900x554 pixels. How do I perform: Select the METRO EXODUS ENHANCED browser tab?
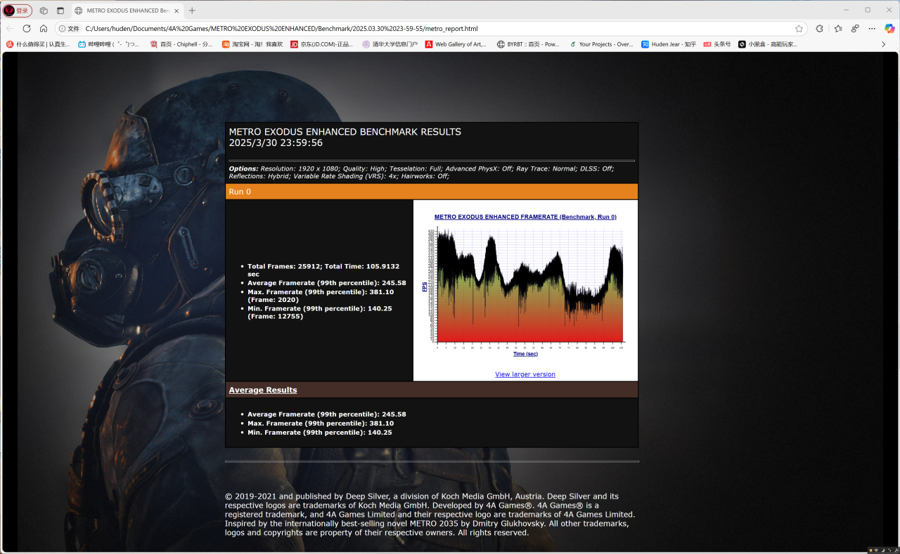click(x=127, y=11)
